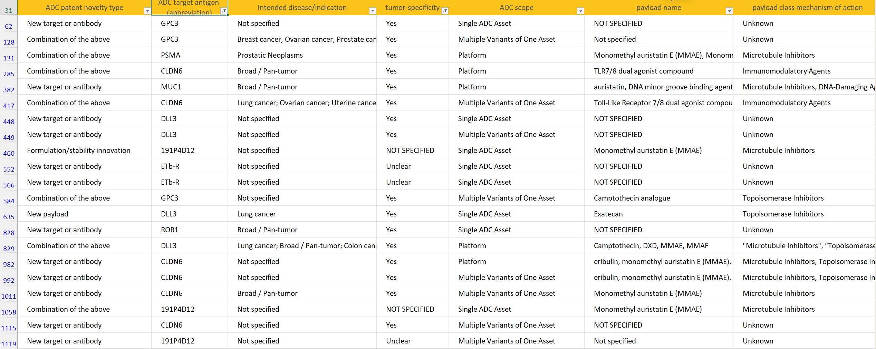This screenshot has width=876, height=349.
Task: Click the 'Platform' scope cell in row 131
Action: pyautogui.click(x=517, y=55)
